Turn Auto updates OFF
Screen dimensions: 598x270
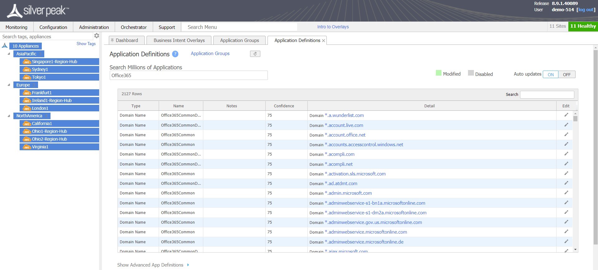point(567,75)
